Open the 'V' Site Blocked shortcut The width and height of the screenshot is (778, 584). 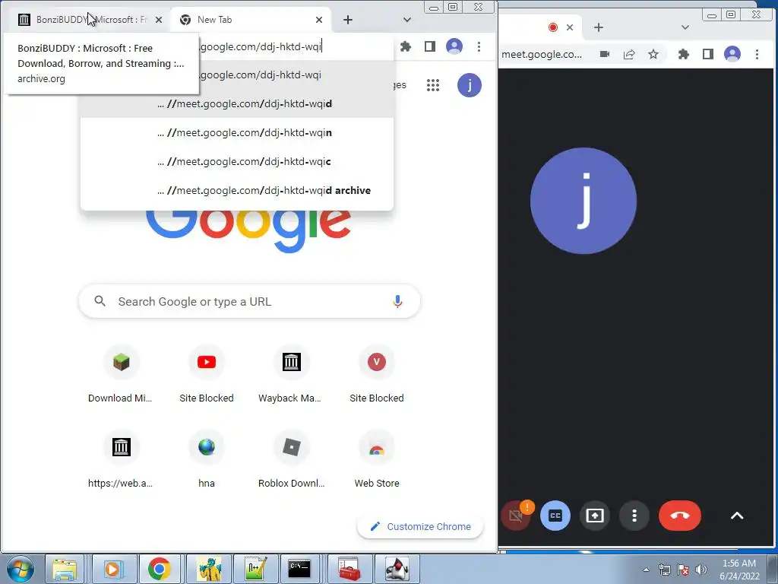point(377,374)
